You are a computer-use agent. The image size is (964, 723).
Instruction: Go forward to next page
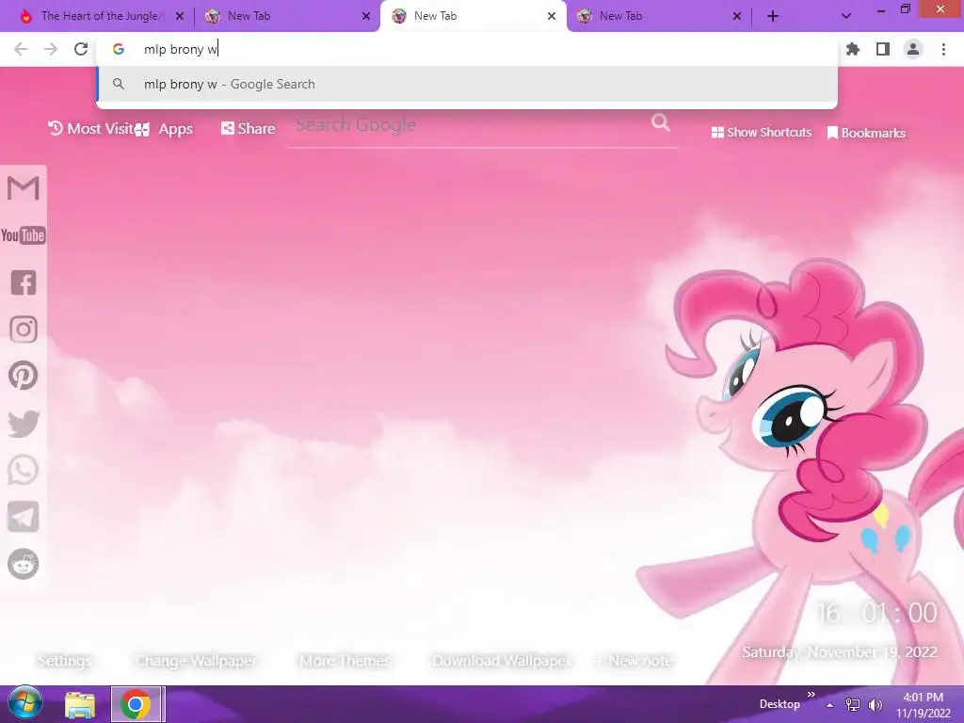click(x=51, y=49)
